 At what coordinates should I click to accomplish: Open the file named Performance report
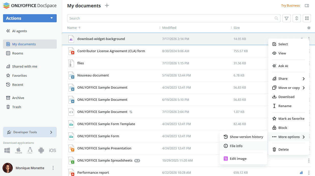click(93, 173)
